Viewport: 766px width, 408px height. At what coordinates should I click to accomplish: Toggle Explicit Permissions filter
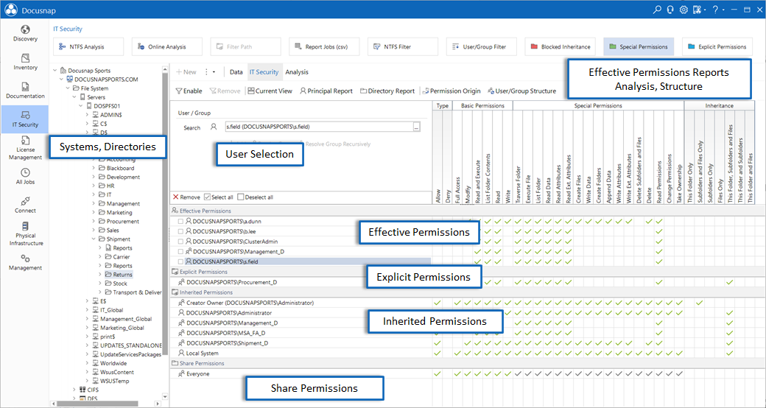click(717, 47)
